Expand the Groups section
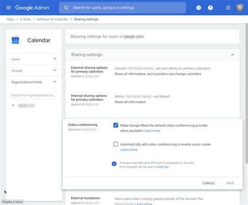This screenshot has width=248, height=205. coord(34,70)
